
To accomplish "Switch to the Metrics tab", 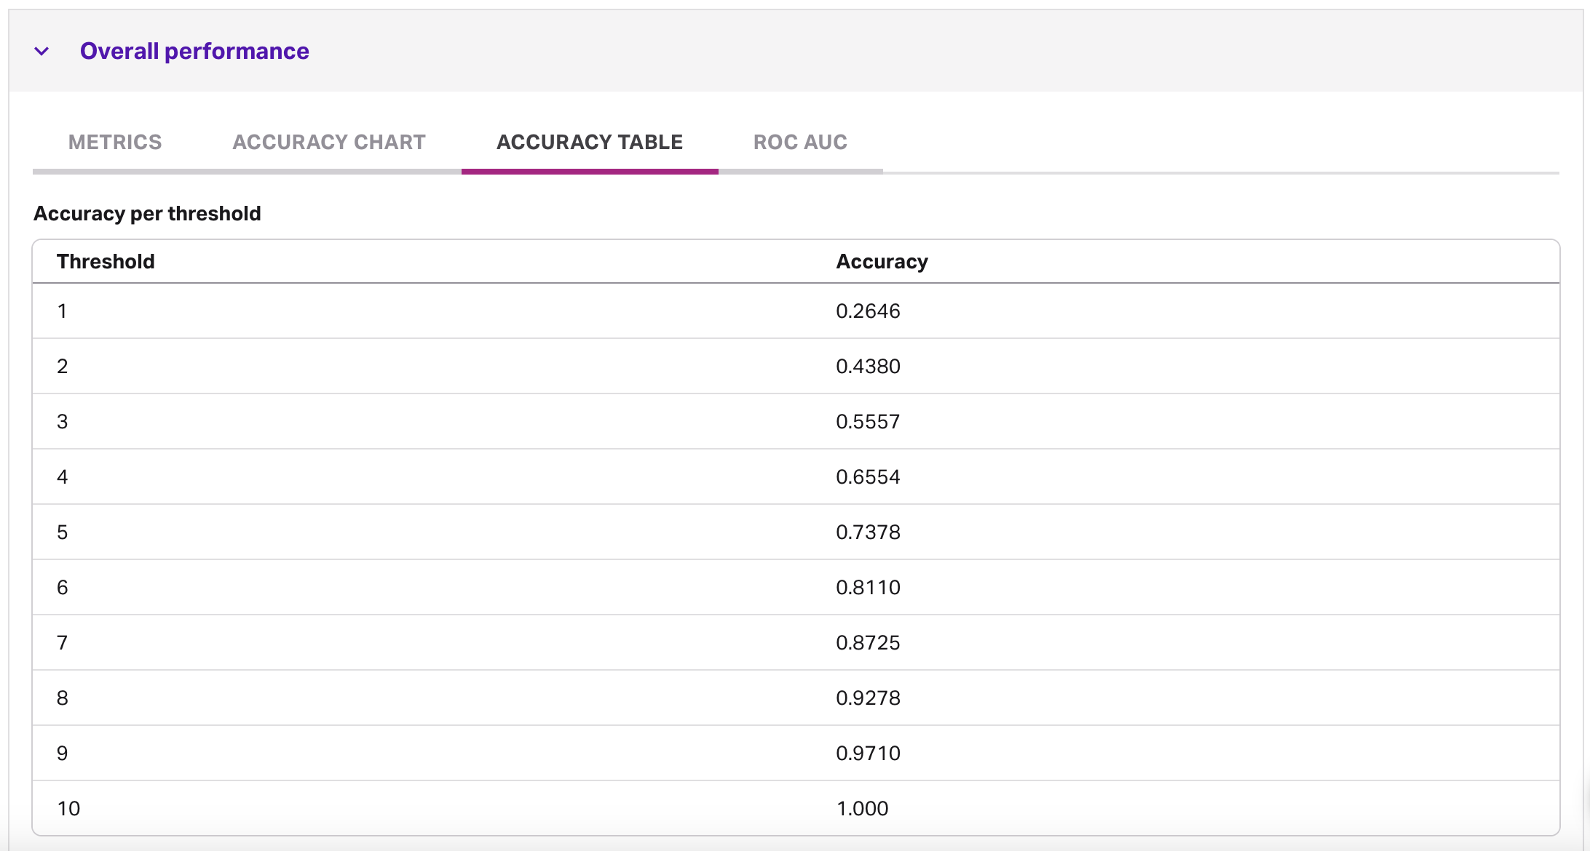I will pos(115,142).
